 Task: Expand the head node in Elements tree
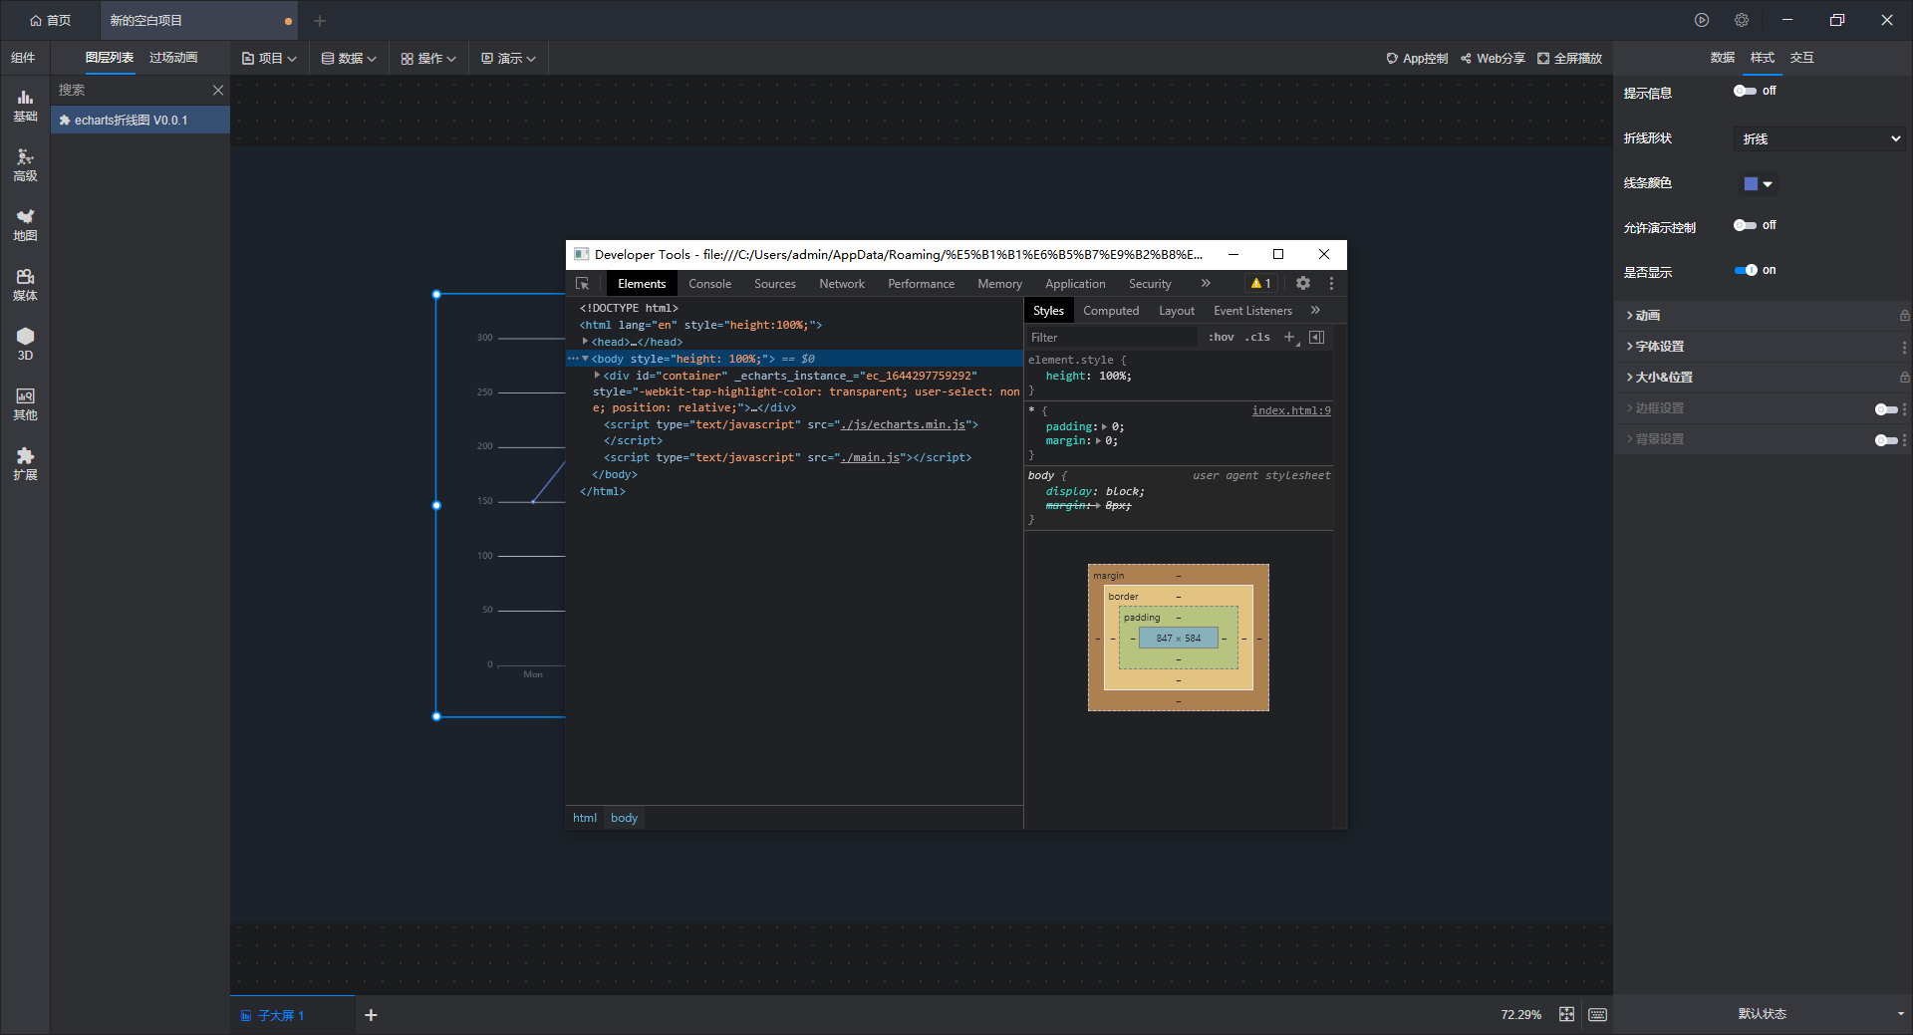click(585, 342)
